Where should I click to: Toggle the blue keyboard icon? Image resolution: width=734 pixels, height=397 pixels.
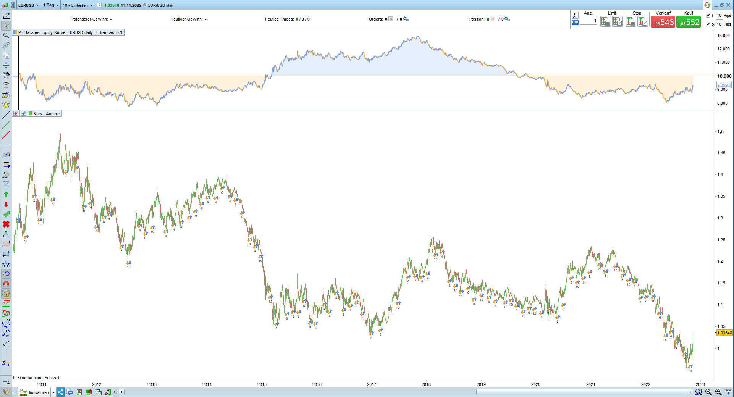[x=575, y=23]
